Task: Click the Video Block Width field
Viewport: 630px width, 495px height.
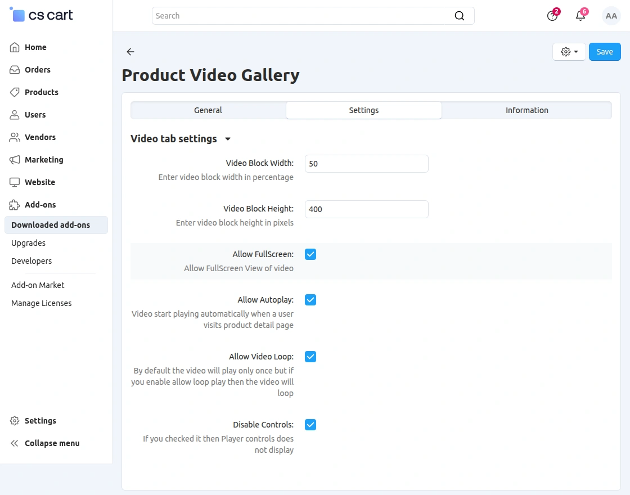Action: [366, 164]
